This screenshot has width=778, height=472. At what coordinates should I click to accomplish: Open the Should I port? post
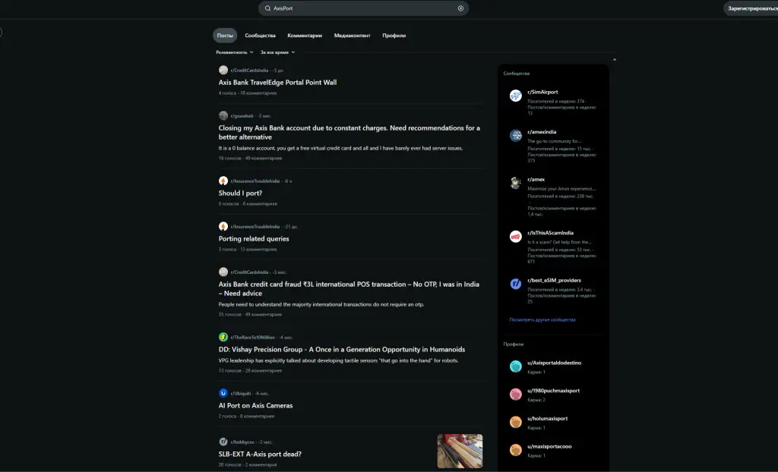(x=240, y=193)
